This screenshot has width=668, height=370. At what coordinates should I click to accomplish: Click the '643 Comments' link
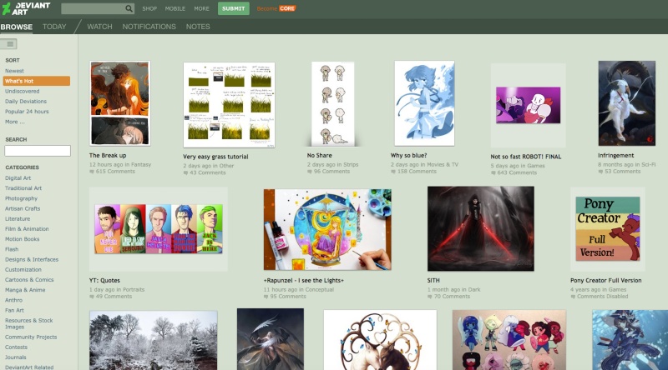pos(517,172)
